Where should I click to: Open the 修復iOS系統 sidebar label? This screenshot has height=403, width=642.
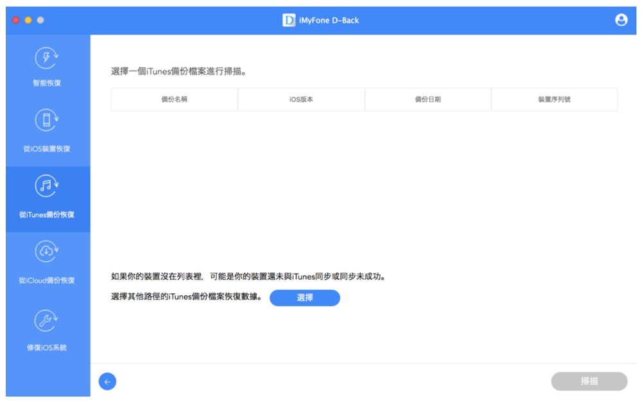[47, 347]
